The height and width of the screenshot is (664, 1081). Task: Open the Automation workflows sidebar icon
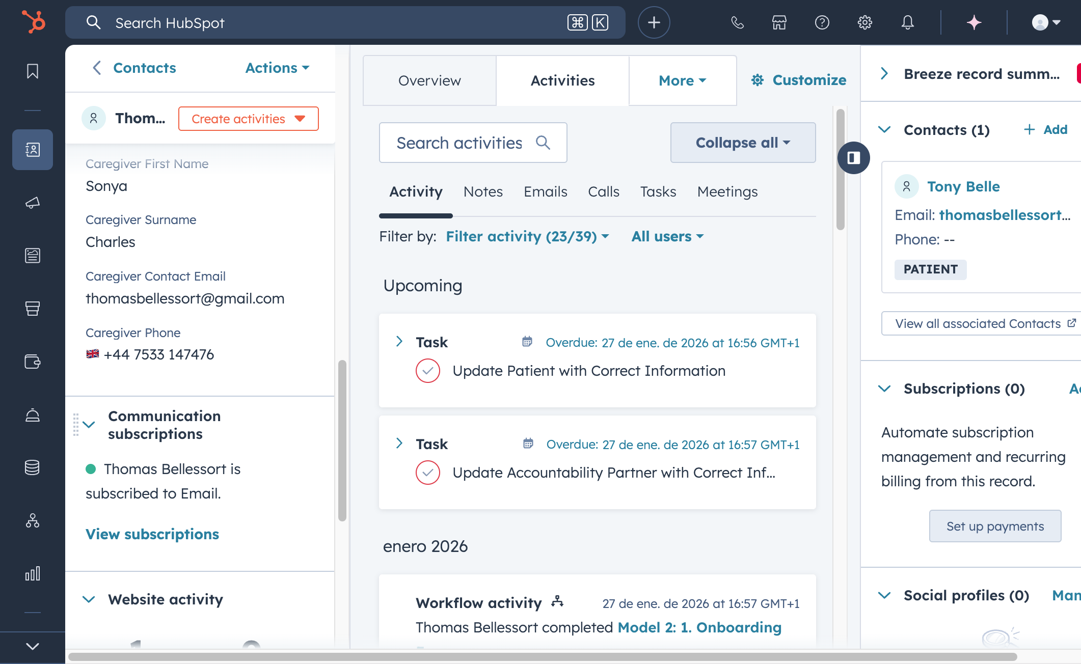click(x=33, y=520)
